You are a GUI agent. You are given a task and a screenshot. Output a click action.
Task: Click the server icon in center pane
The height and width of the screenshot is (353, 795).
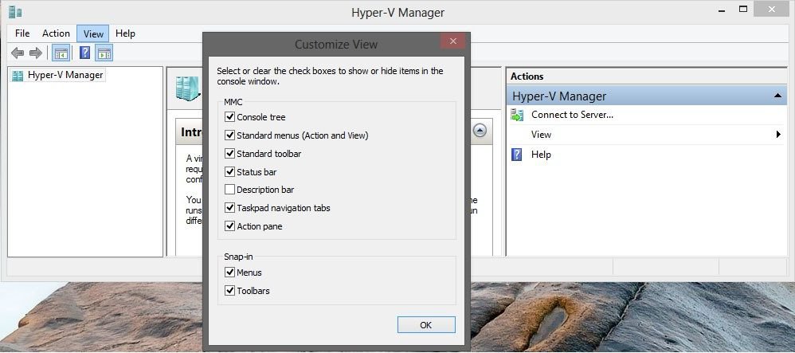point(189,88)
